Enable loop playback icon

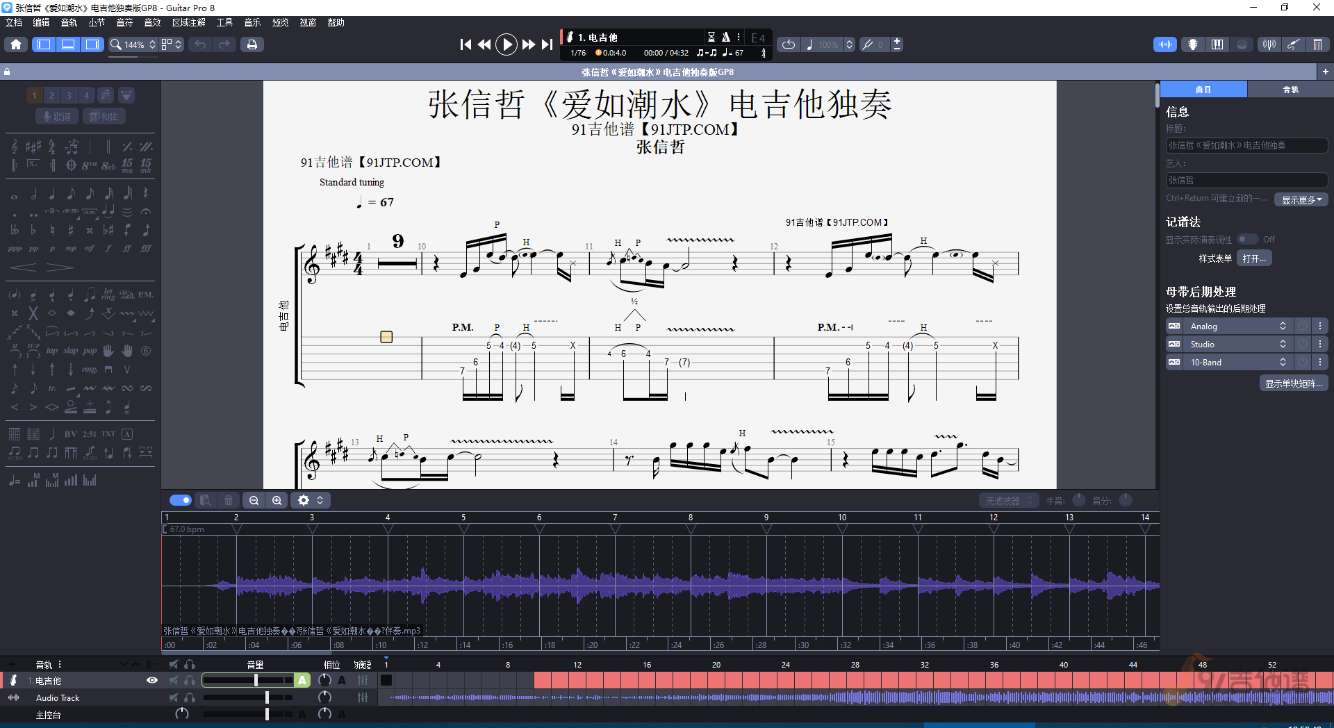(x=789, y=44)
